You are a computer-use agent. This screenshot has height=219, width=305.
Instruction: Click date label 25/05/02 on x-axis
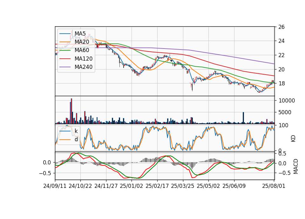tap(208, 186)
